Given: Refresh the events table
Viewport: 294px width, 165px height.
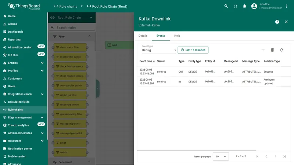Looking at the screenshot, I should 282,50.
